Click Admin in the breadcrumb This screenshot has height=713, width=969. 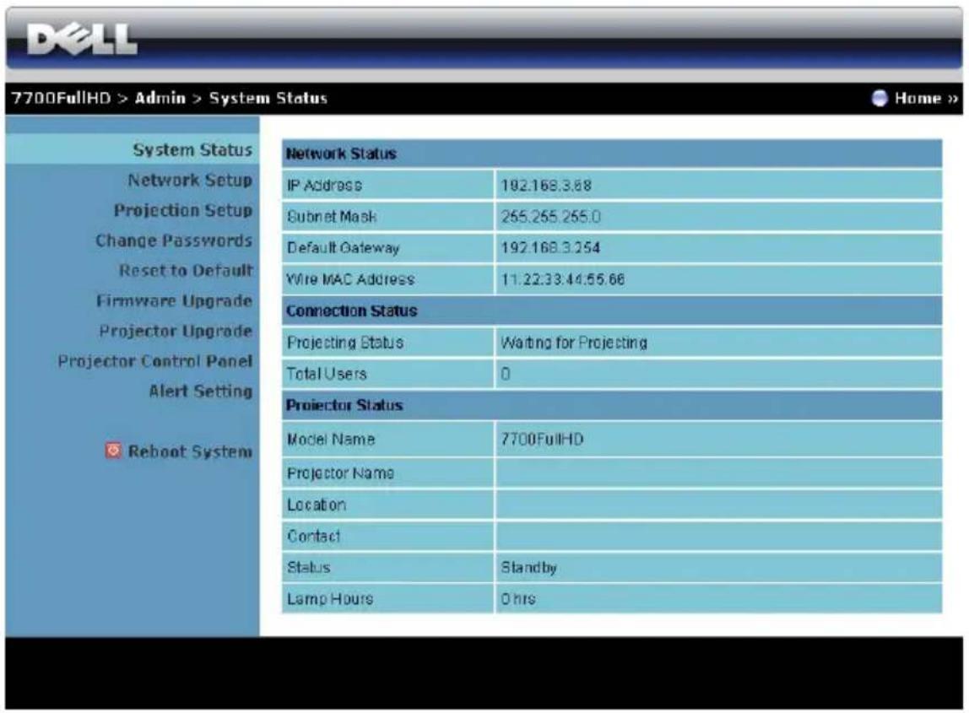click(160, 98)
